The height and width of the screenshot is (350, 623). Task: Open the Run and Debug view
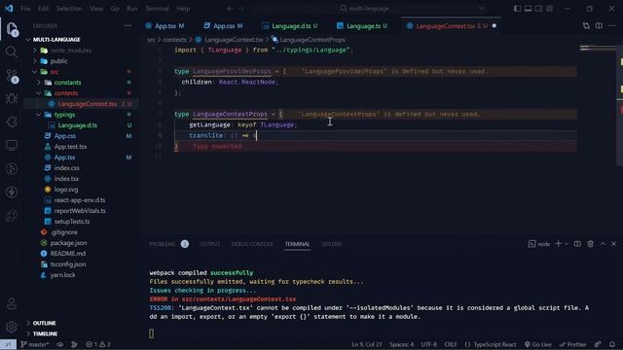tap(12, 98)
